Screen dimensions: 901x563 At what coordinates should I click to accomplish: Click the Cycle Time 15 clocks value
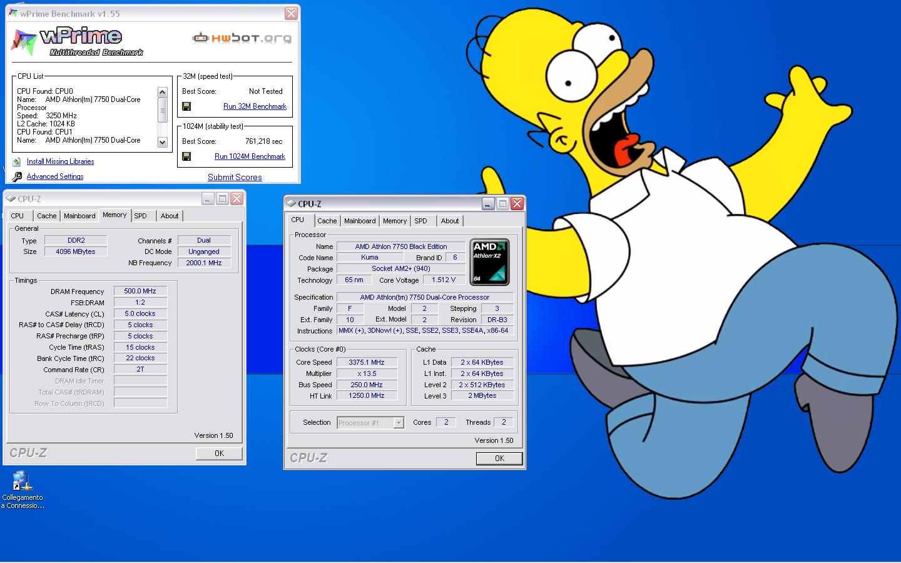pyautogui.click(x=140, y=347)
